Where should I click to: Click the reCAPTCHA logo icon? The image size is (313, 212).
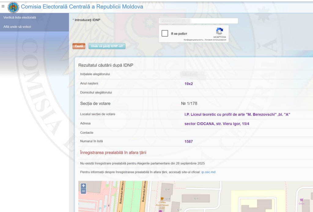(219, 31)
